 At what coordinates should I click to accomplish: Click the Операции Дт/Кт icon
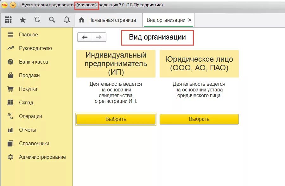(x=10, y=116)
